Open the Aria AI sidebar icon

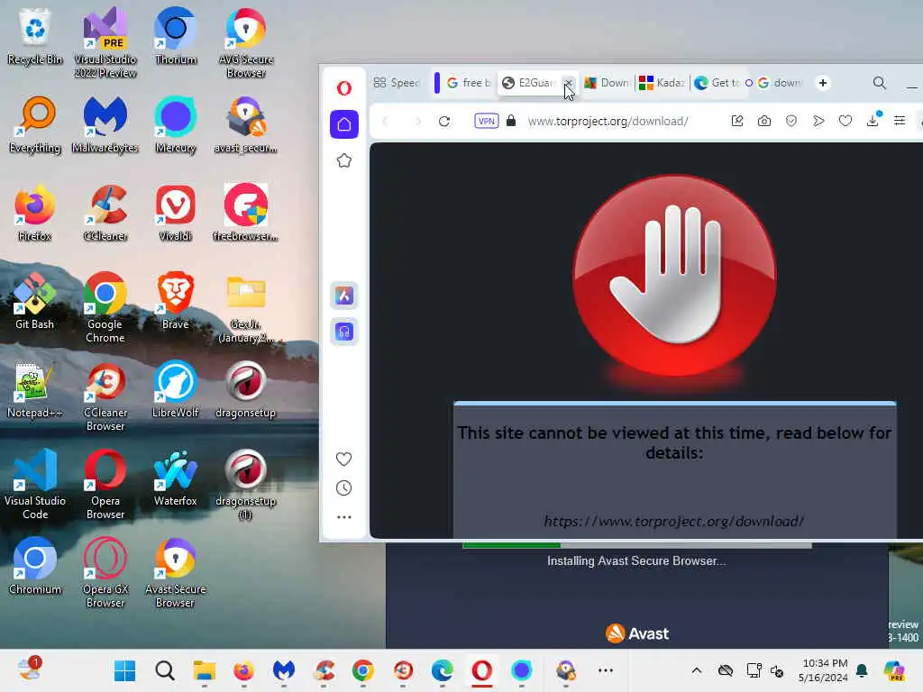click(344, 296)
